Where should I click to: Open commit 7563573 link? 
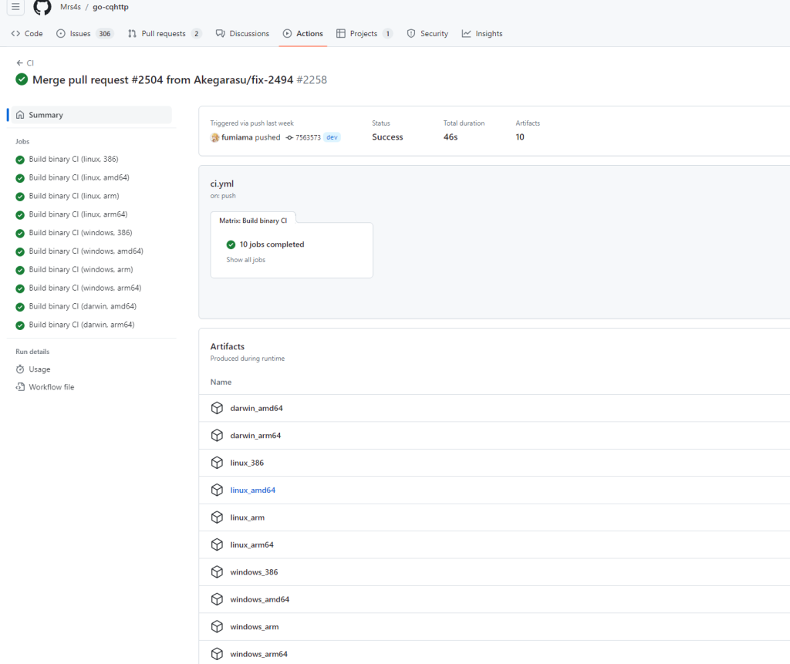pos(307,137)
